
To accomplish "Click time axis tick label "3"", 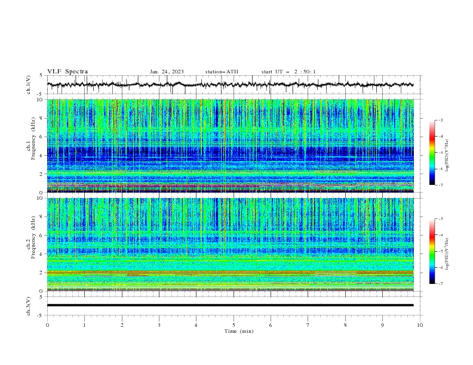I will (x=159, y=325).
